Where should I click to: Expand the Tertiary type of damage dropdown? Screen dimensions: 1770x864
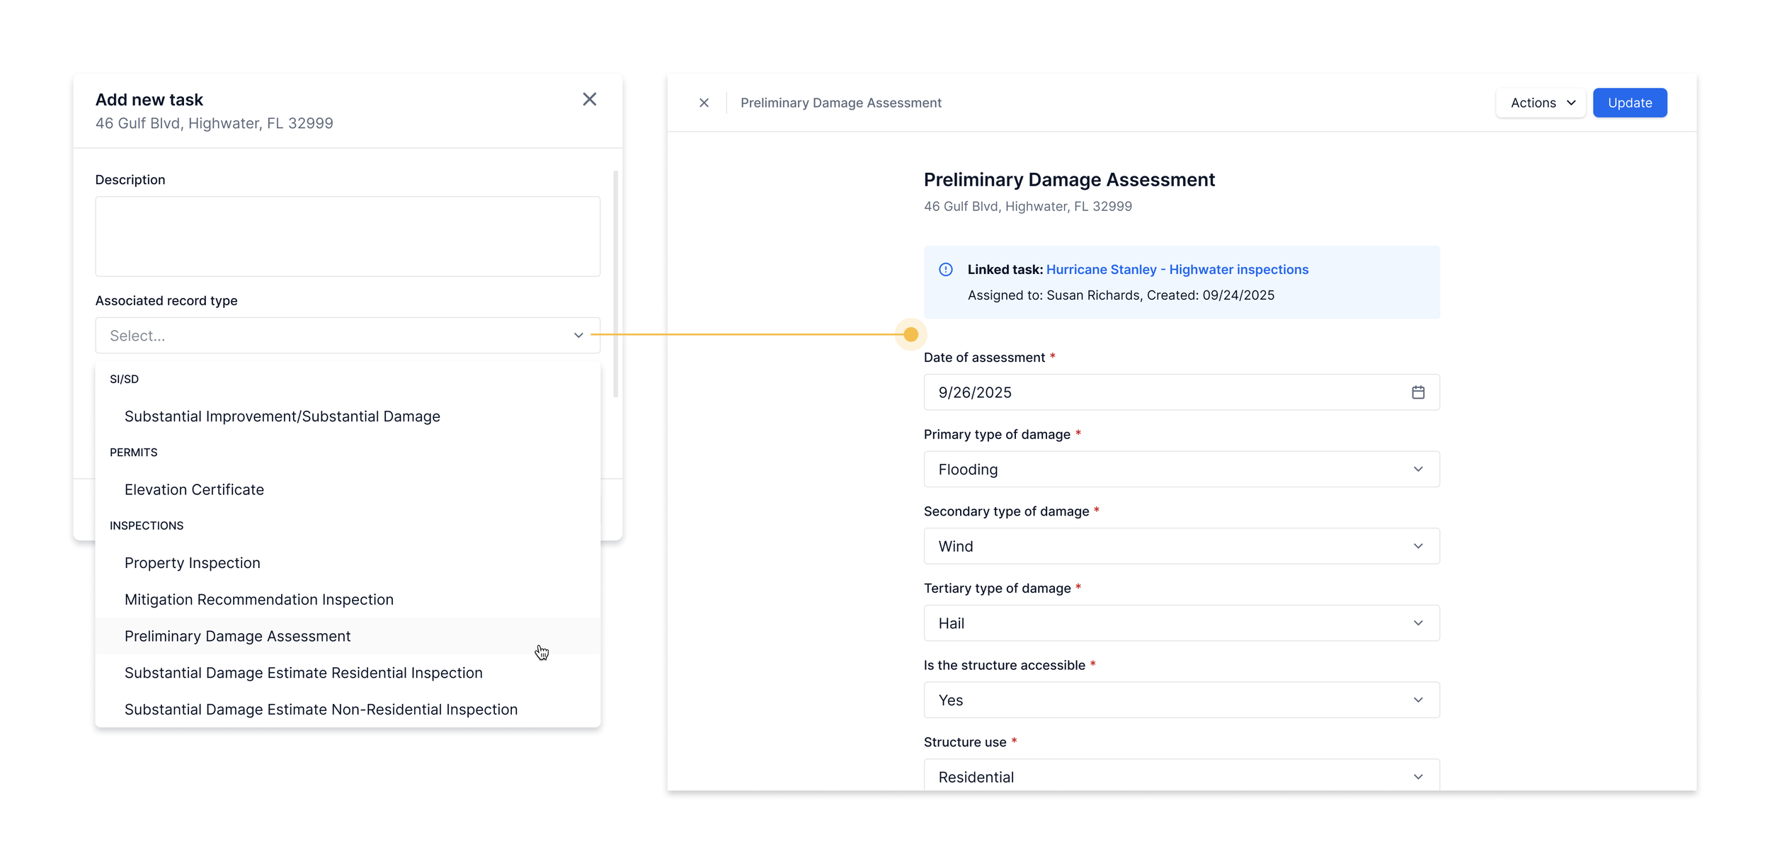(1181, 623)
